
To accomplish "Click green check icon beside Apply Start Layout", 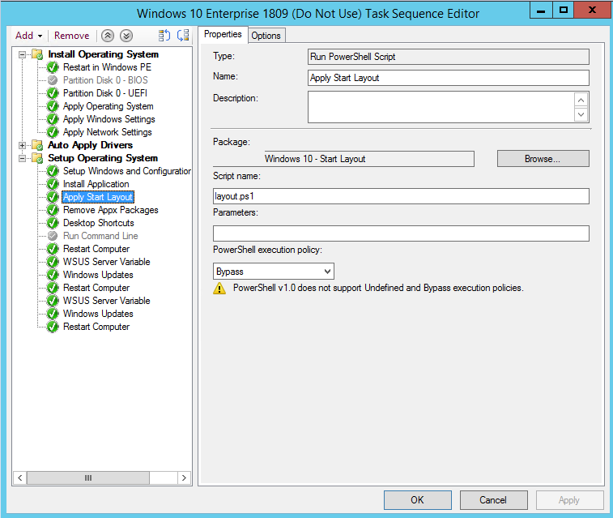I will tap(53, 197).
